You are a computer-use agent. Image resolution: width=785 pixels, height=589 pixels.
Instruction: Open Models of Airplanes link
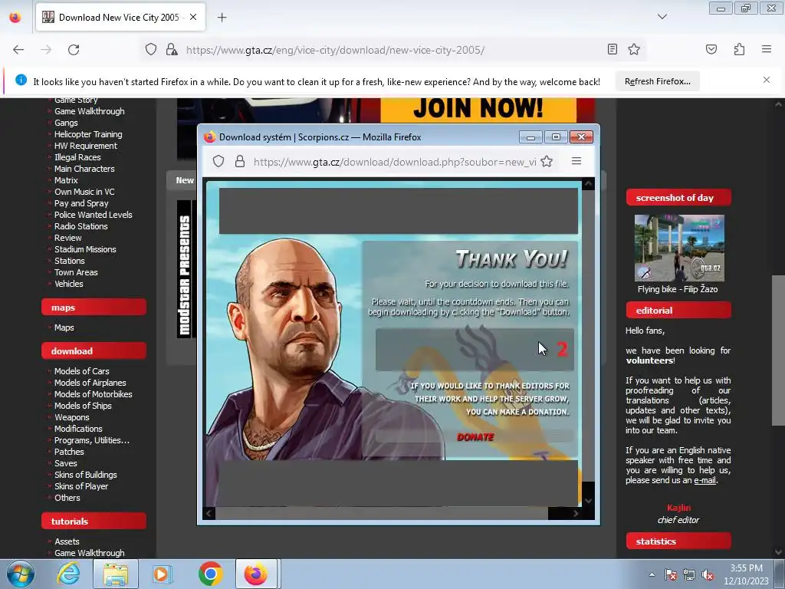coord(90,383)
